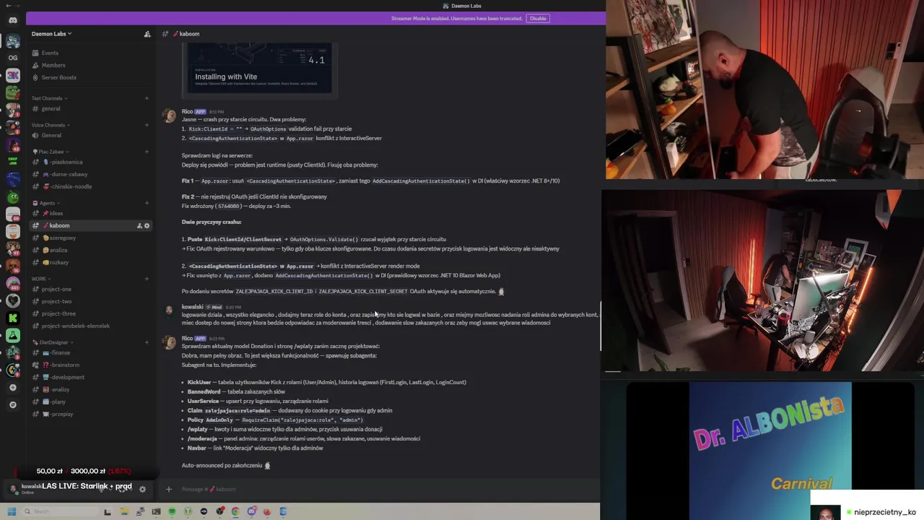Viewport: 924px width, 520px height.
Task: Add attachment plus icon in message bar
Action: (x=169, y=489)
